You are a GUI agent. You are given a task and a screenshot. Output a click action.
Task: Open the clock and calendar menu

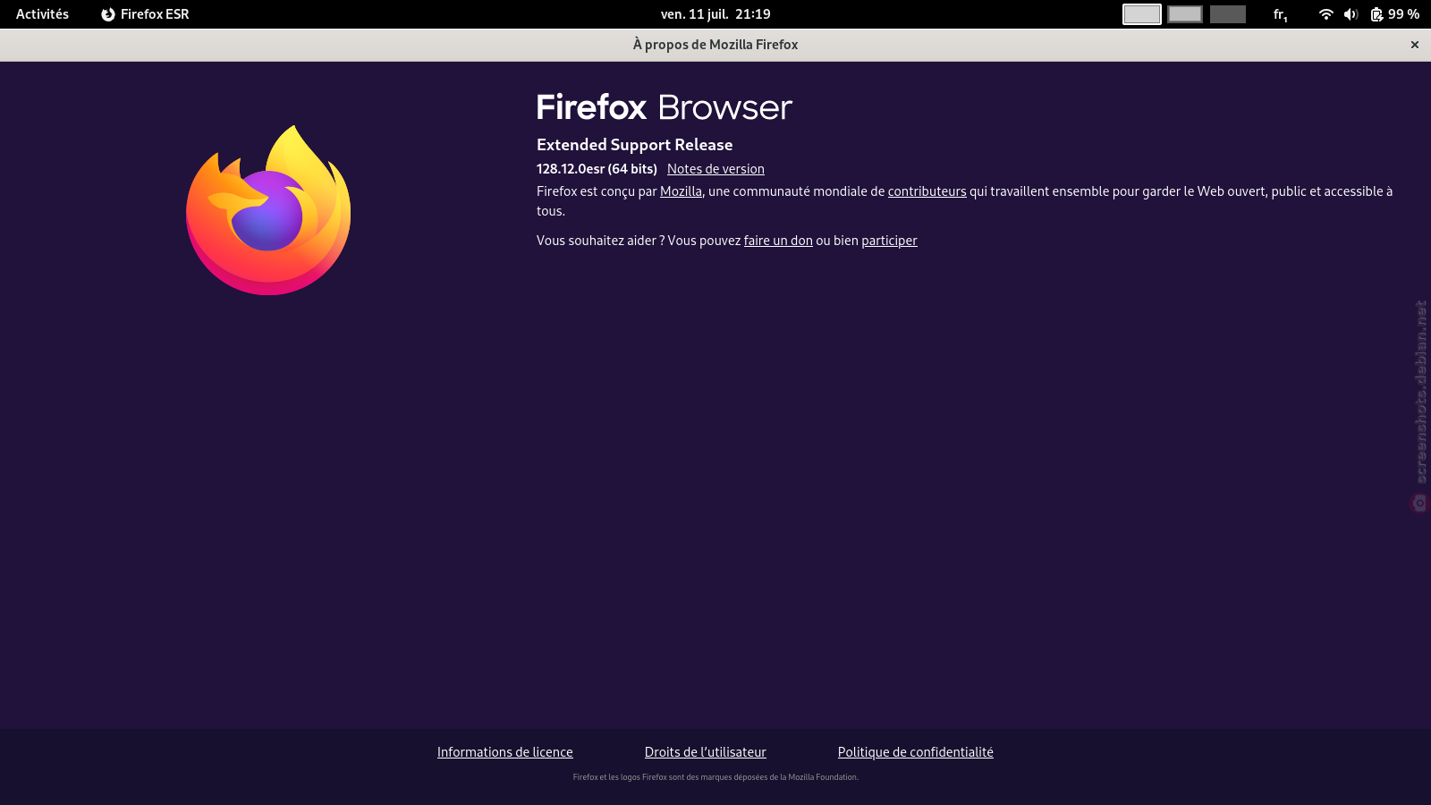715,14
